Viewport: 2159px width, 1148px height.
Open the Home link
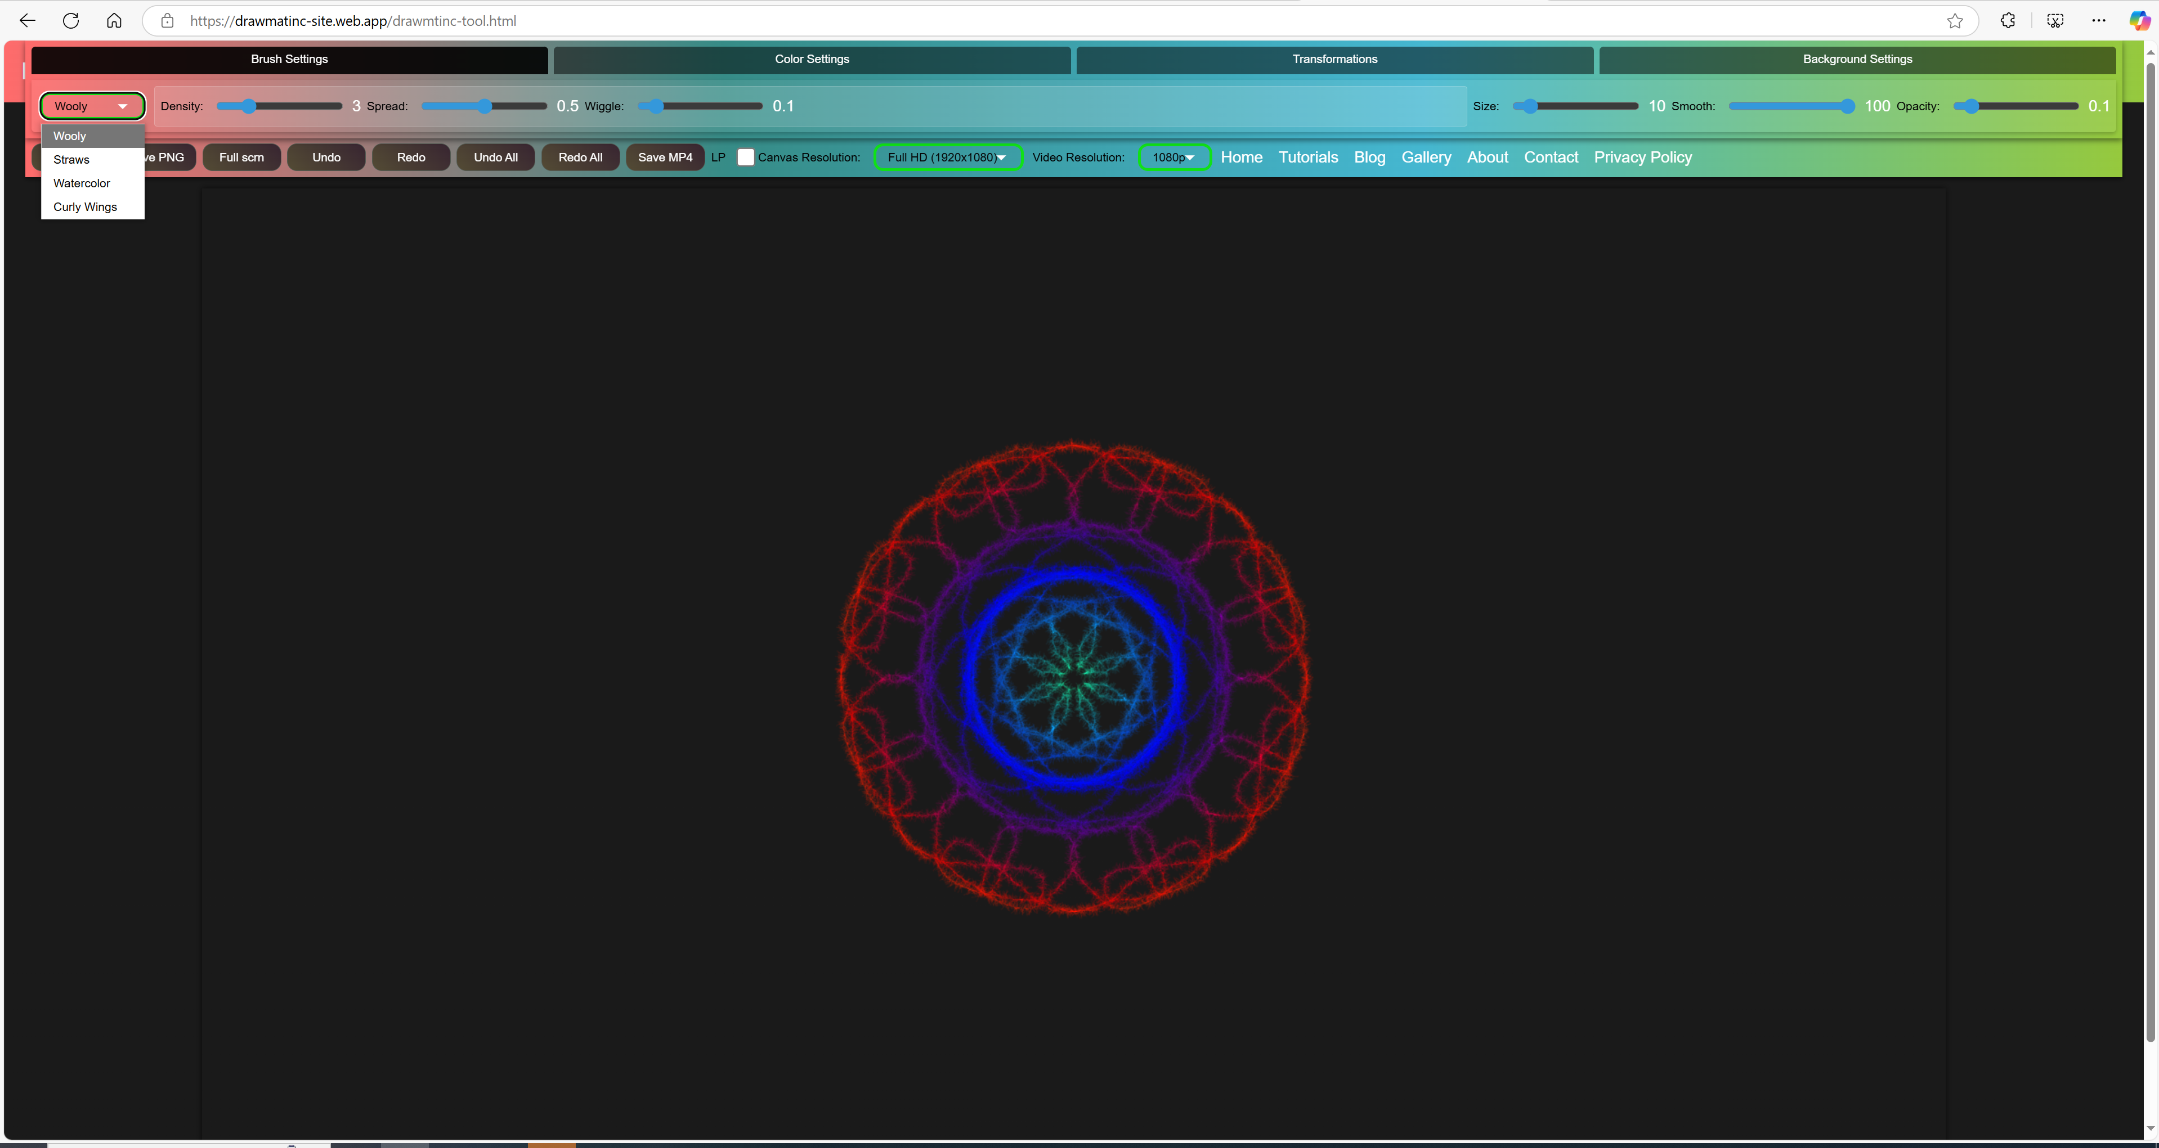(1241, 157)
